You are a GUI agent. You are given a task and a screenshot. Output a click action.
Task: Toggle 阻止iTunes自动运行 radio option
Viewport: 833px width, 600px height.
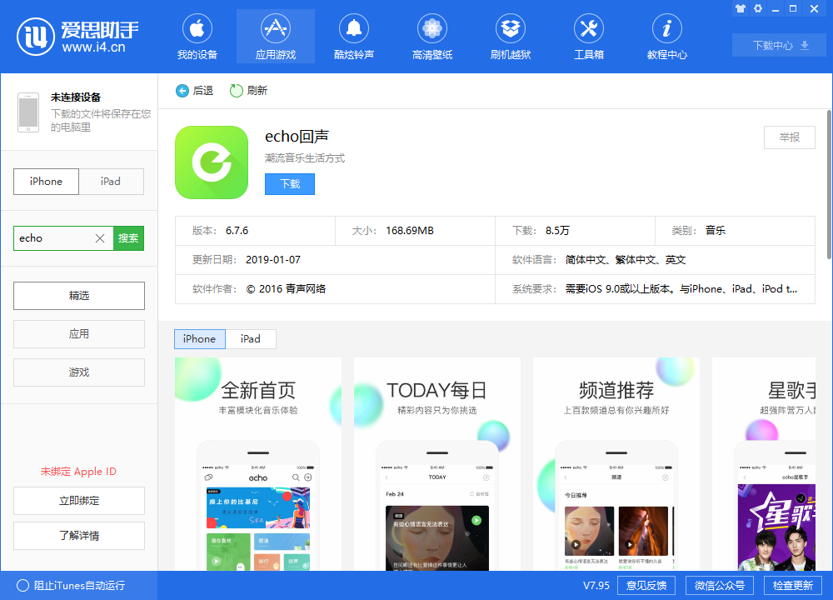[x=23, y=585]
